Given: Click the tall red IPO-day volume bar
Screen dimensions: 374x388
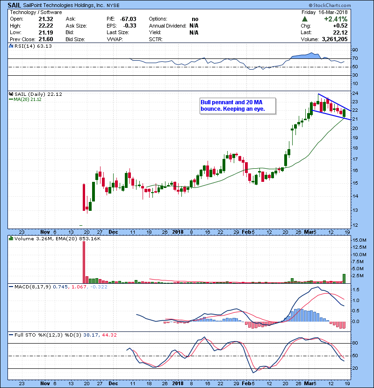Looking at the screenshot, I should click(x=84, y=262).
